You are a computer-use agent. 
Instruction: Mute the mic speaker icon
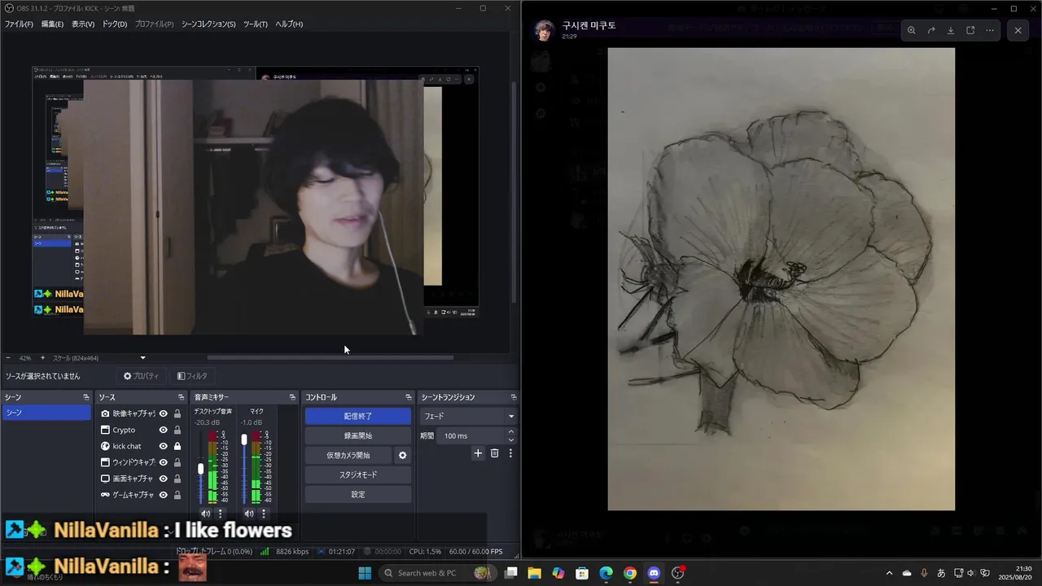pyautogui.click(x=249, y=514)
